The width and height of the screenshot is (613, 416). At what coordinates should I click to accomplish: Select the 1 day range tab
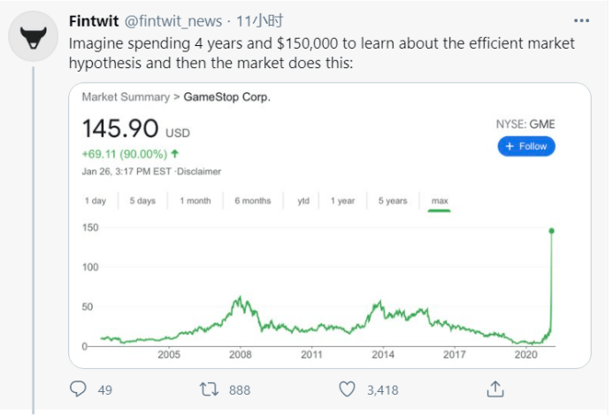pyautogui.click(x=96, y=201)
